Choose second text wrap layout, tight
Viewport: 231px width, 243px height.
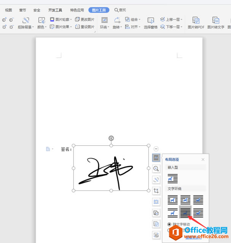[185, 200]
